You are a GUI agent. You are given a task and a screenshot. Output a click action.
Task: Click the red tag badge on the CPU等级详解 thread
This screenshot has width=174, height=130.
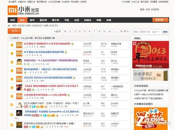click(x=26, y=127)
